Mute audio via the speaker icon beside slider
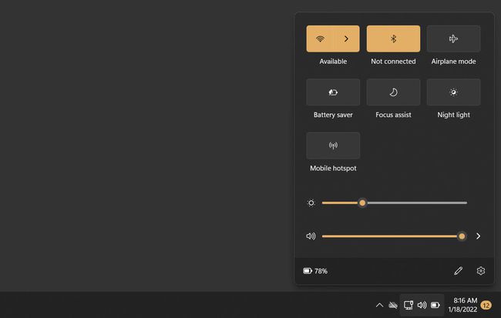The width and height of the screenshot is (501, 318). (311, 236)
